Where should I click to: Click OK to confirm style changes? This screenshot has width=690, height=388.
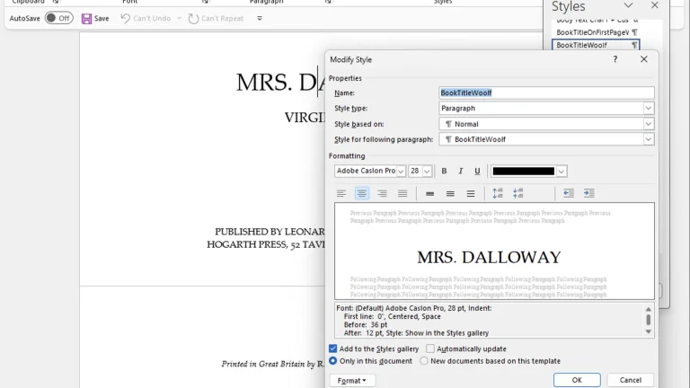coord(577,380)
